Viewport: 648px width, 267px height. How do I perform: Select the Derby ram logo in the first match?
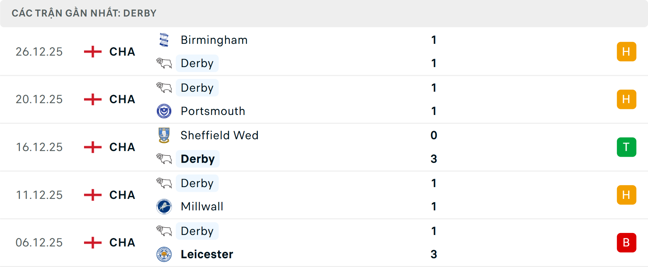[164, 63]
